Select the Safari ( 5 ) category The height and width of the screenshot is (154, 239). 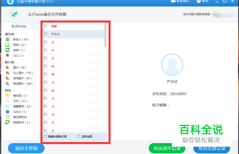click(x=20, y=112)
